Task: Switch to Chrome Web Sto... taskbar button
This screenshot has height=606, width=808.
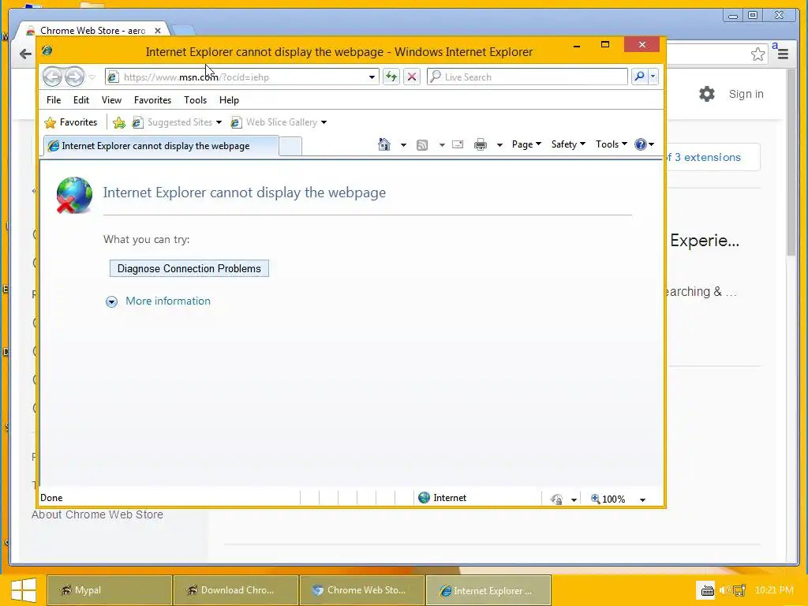Action: coord(361,590)
